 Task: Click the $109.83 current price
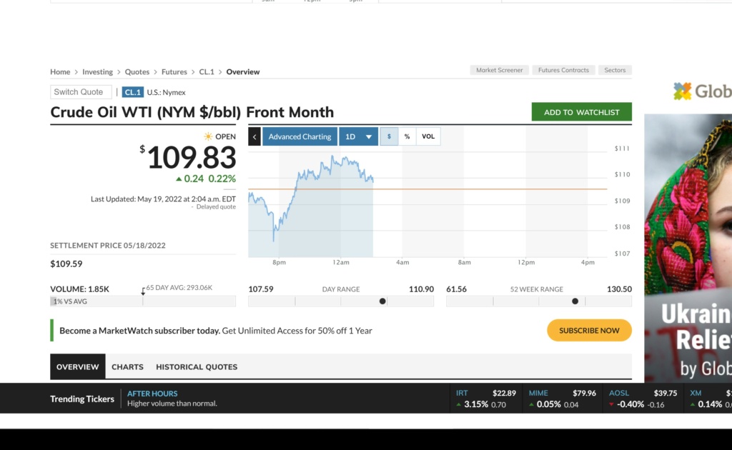click(x=188, y=158)
